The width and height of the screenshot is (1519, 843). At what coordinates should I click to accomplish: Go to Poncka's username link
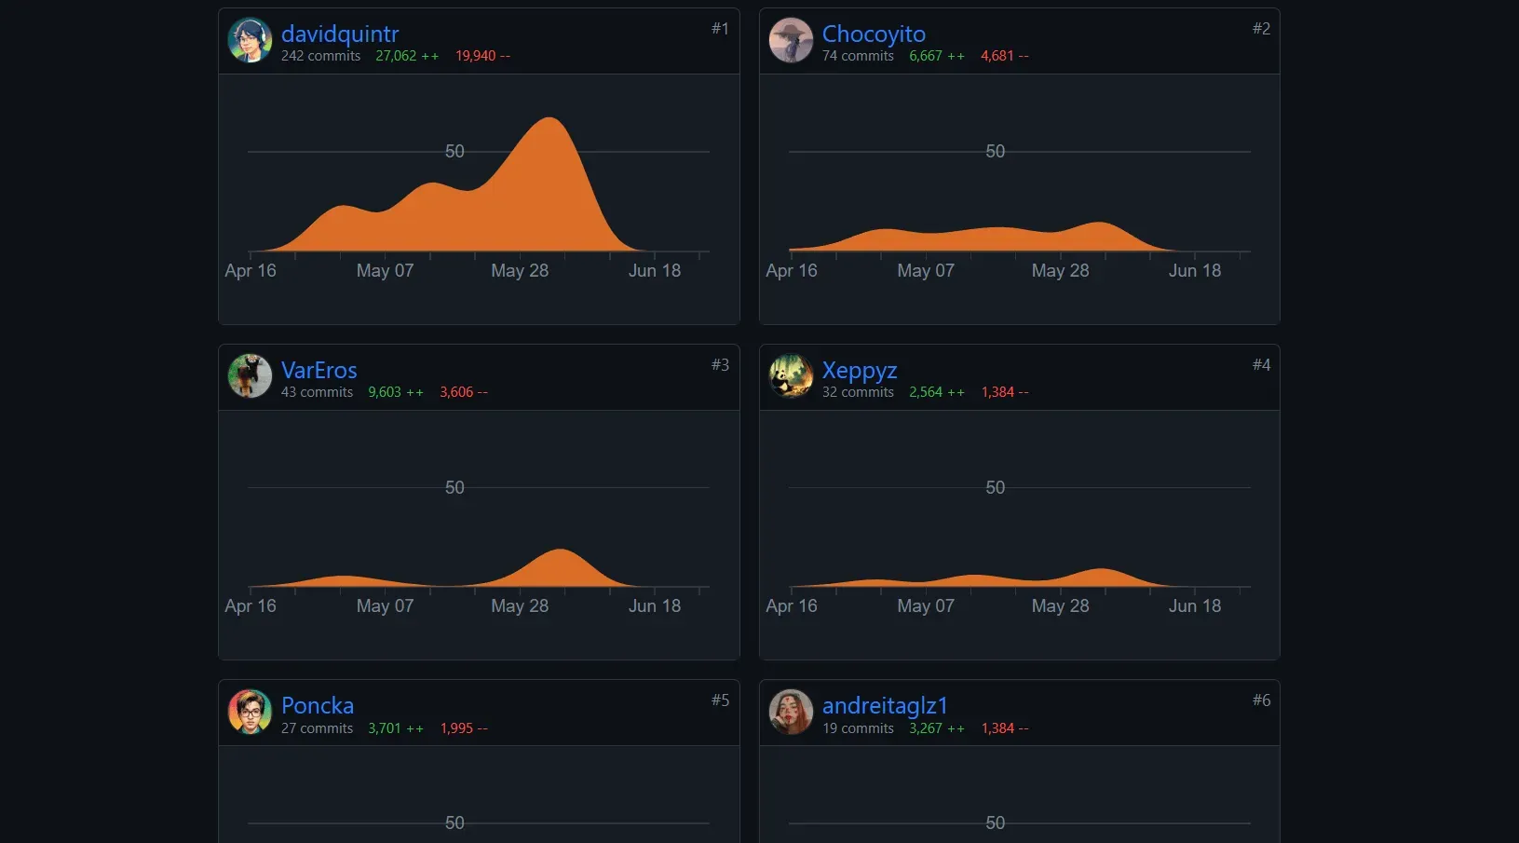pyautogui.click(x=318, y=706)
